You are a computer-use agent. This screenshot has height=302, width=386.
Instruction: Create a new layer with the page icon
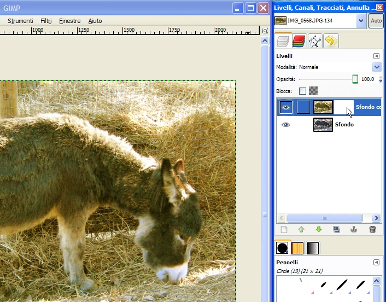284,230
